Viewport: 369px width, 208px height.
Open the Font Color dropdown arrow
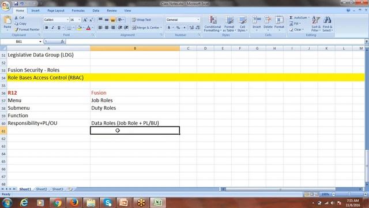click(92, 28)
